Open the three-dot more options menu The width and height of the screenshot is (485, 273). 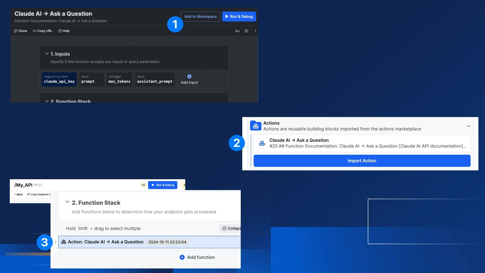[x=255, y=31]
